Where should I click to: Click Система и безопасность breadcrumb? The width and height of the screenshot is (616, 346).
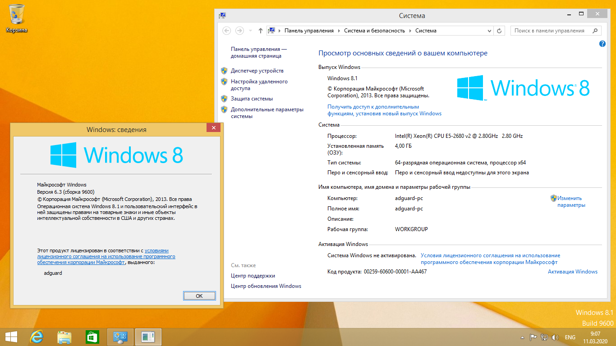point(374,31)
